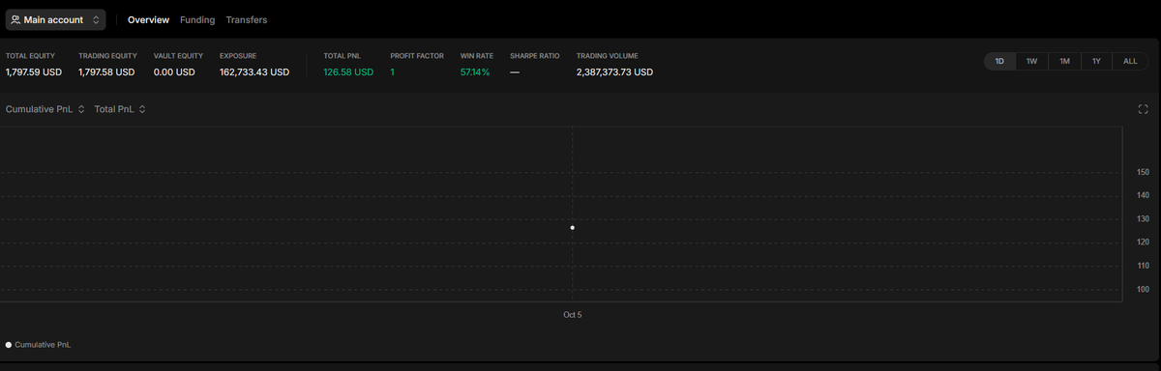Select the ALL time range

[x=1130, y=61]
